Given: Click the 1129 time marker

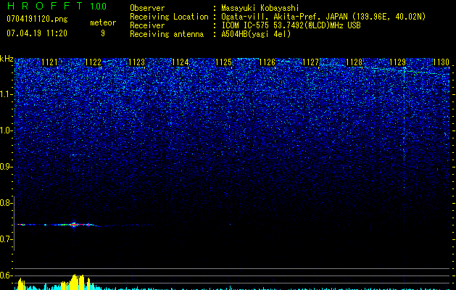Looking at the screenshot, I should point(397,62).
